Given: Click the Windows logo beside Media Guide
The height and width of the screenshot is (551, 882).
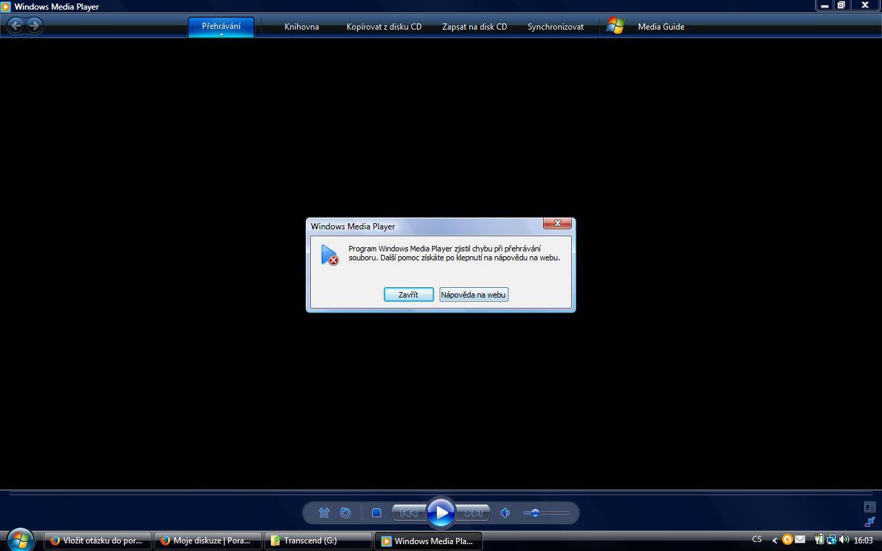Looking at the screenshot, I should click(x=615, y=26).
